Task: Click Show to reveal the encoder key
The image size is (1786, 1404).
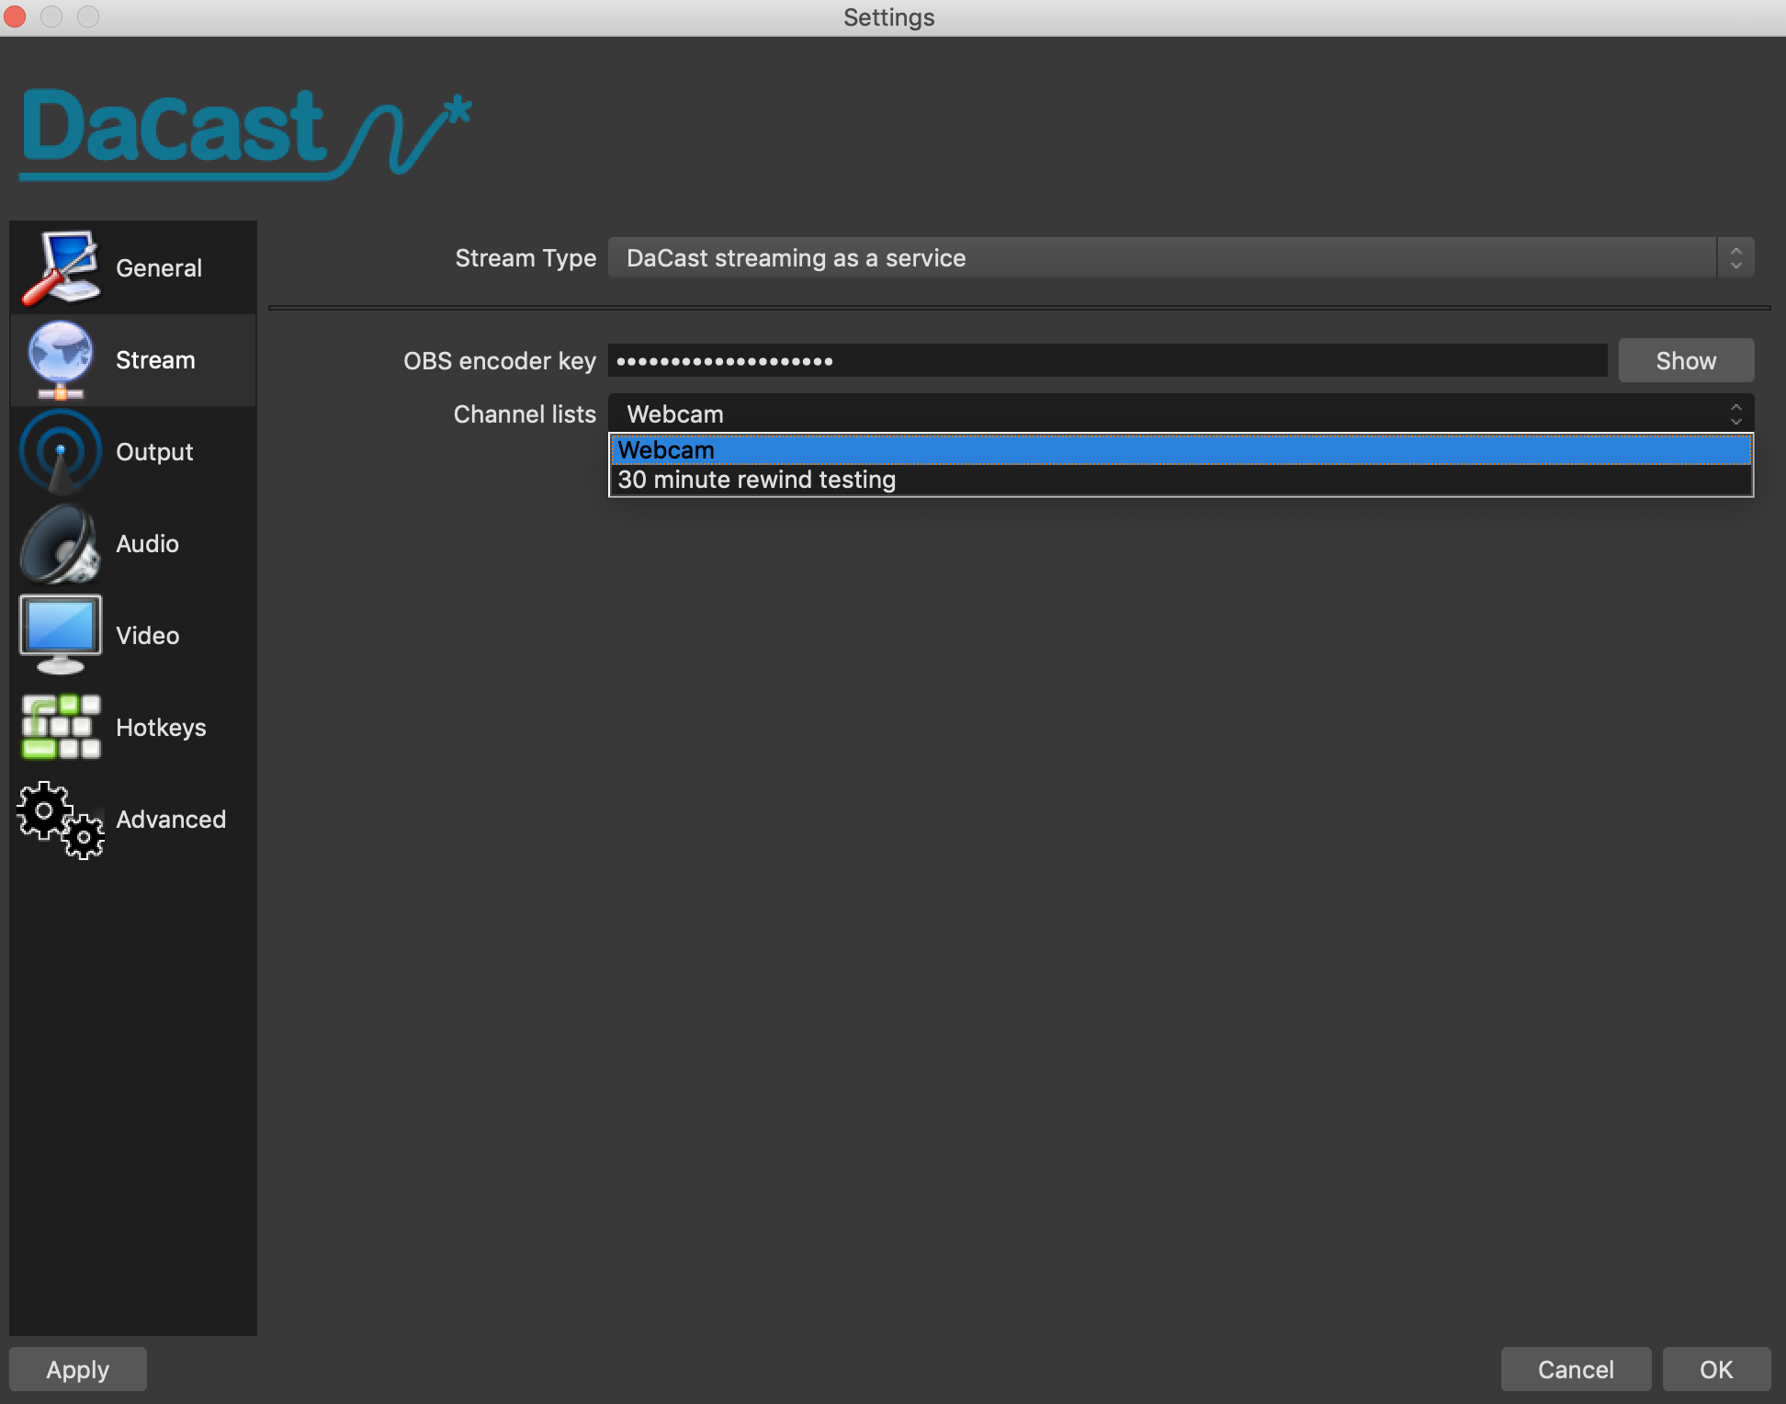Action: point(1686,360)
